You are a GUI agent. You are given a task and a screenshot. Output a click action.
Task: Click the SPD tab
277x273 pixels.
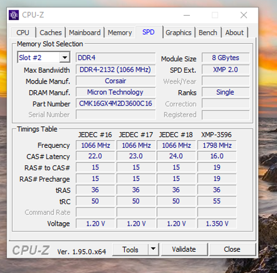[x=148, y=32]
